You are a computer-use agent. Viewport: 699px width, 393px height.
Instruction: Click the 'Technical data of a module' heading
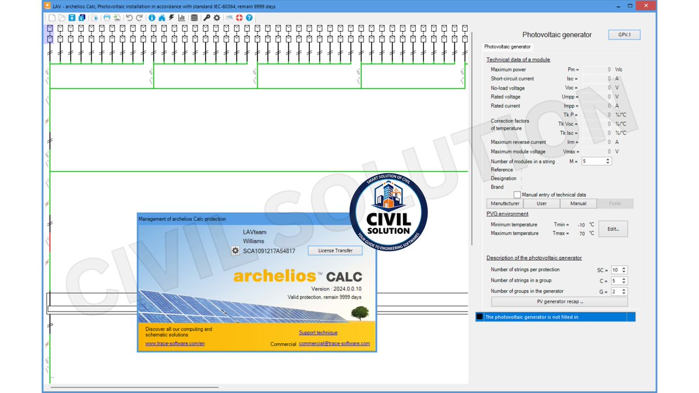[x=518, y=59]
